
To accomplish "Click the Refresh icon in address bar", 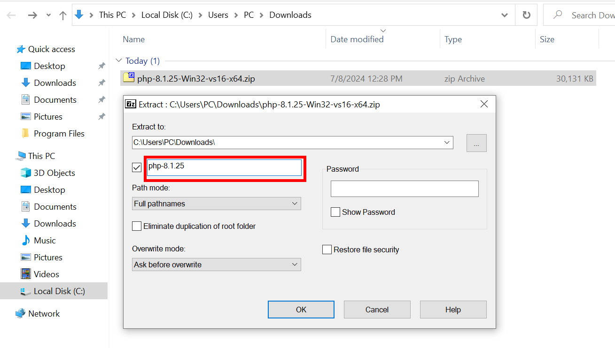I will point(526,15).
